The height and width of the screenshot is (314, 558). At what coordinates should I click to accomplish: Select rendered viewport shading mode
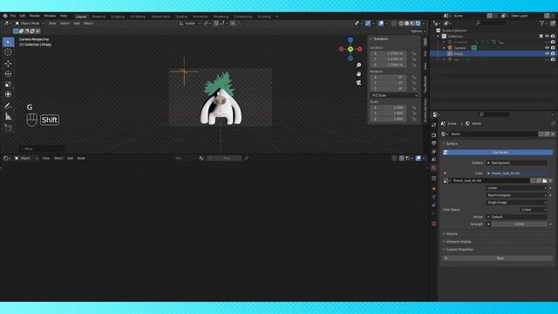(x=418, y=24)
